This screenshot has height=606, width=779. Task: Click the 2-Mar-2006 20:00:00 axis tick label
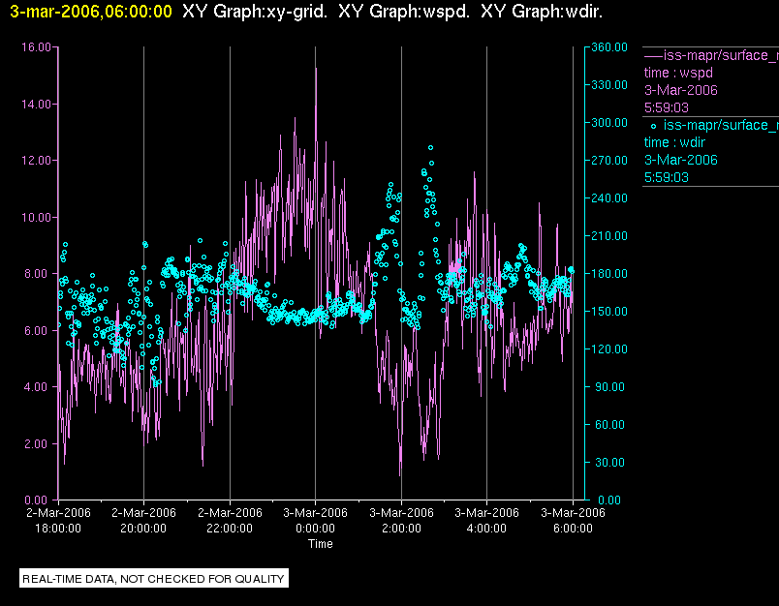[143, 520]
